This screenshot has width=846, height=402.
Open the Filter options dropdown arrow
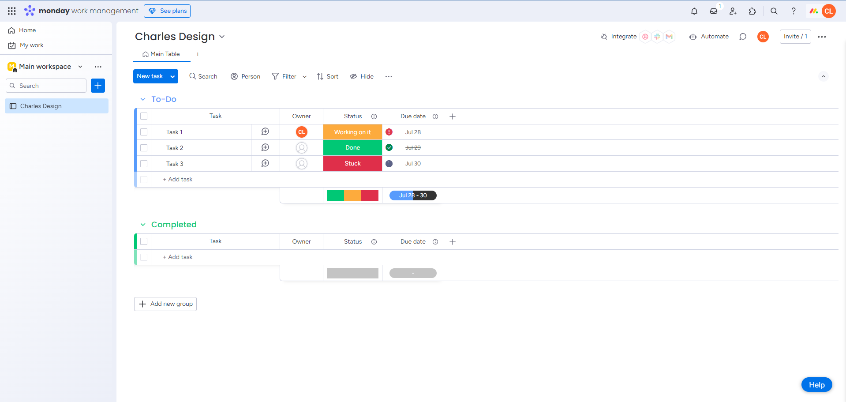[304, 77]
